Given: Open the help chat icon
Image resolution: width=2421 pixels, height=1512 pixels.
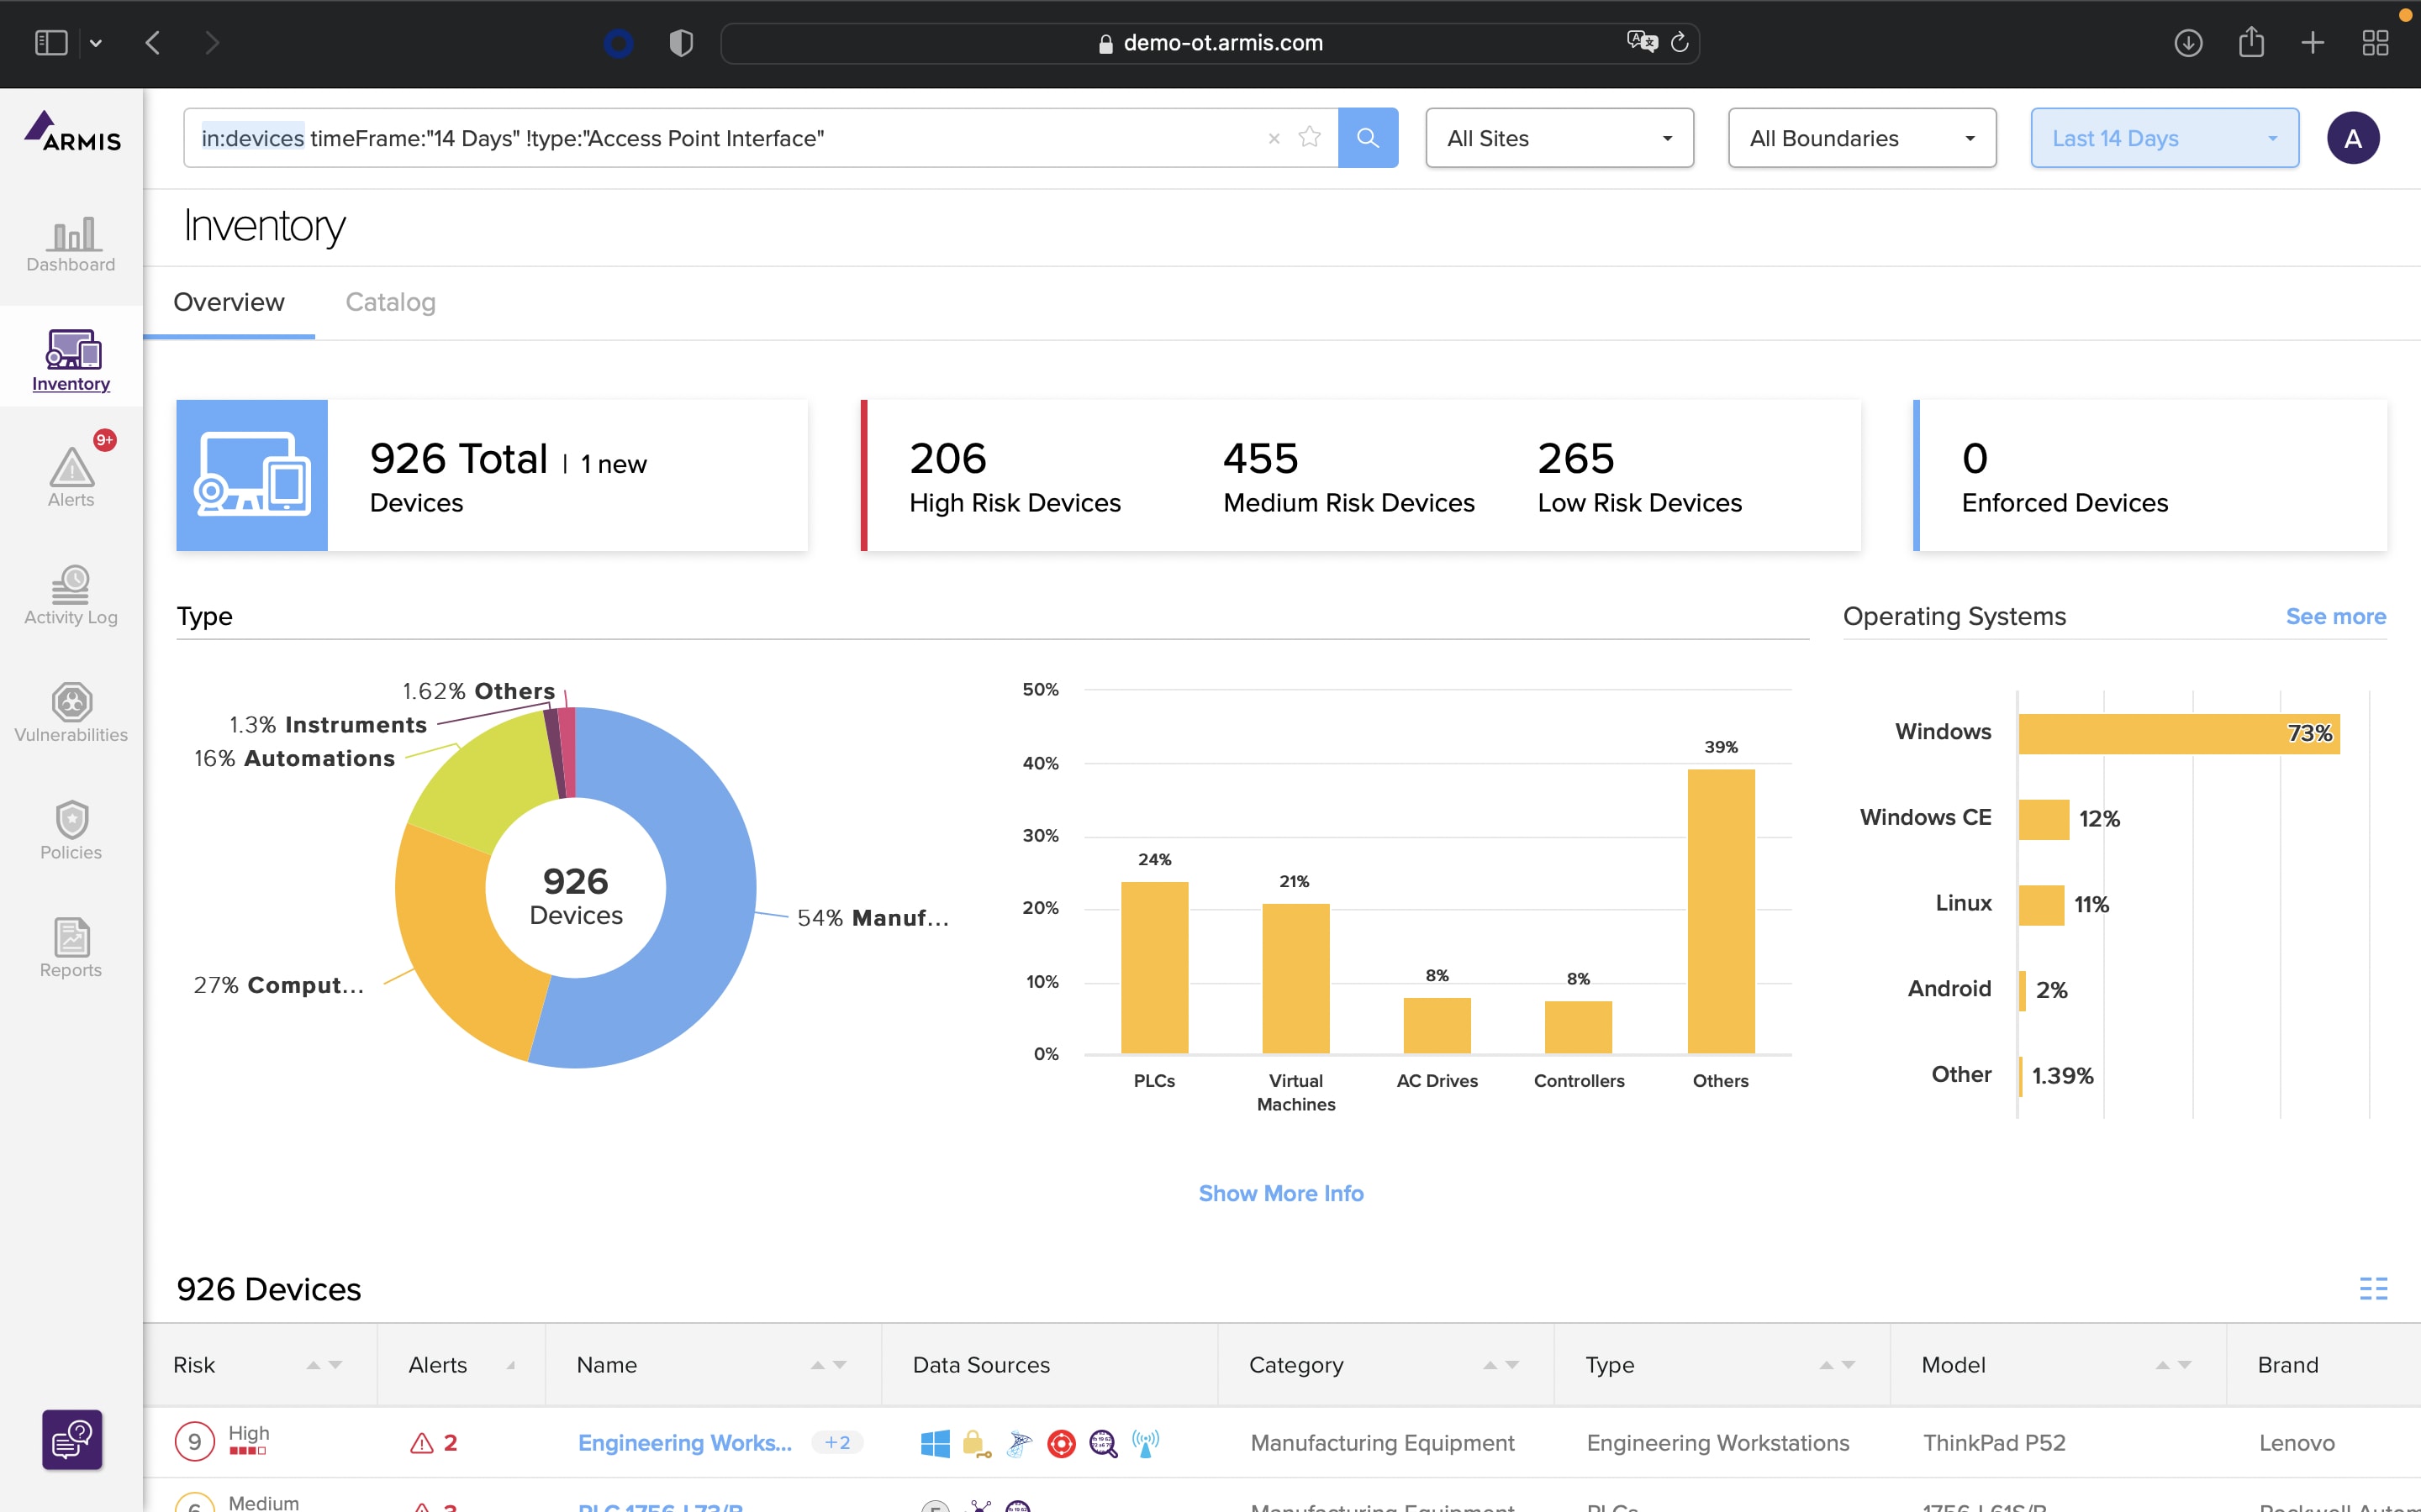Looking at the screenshot, I should coord(72,1439).
